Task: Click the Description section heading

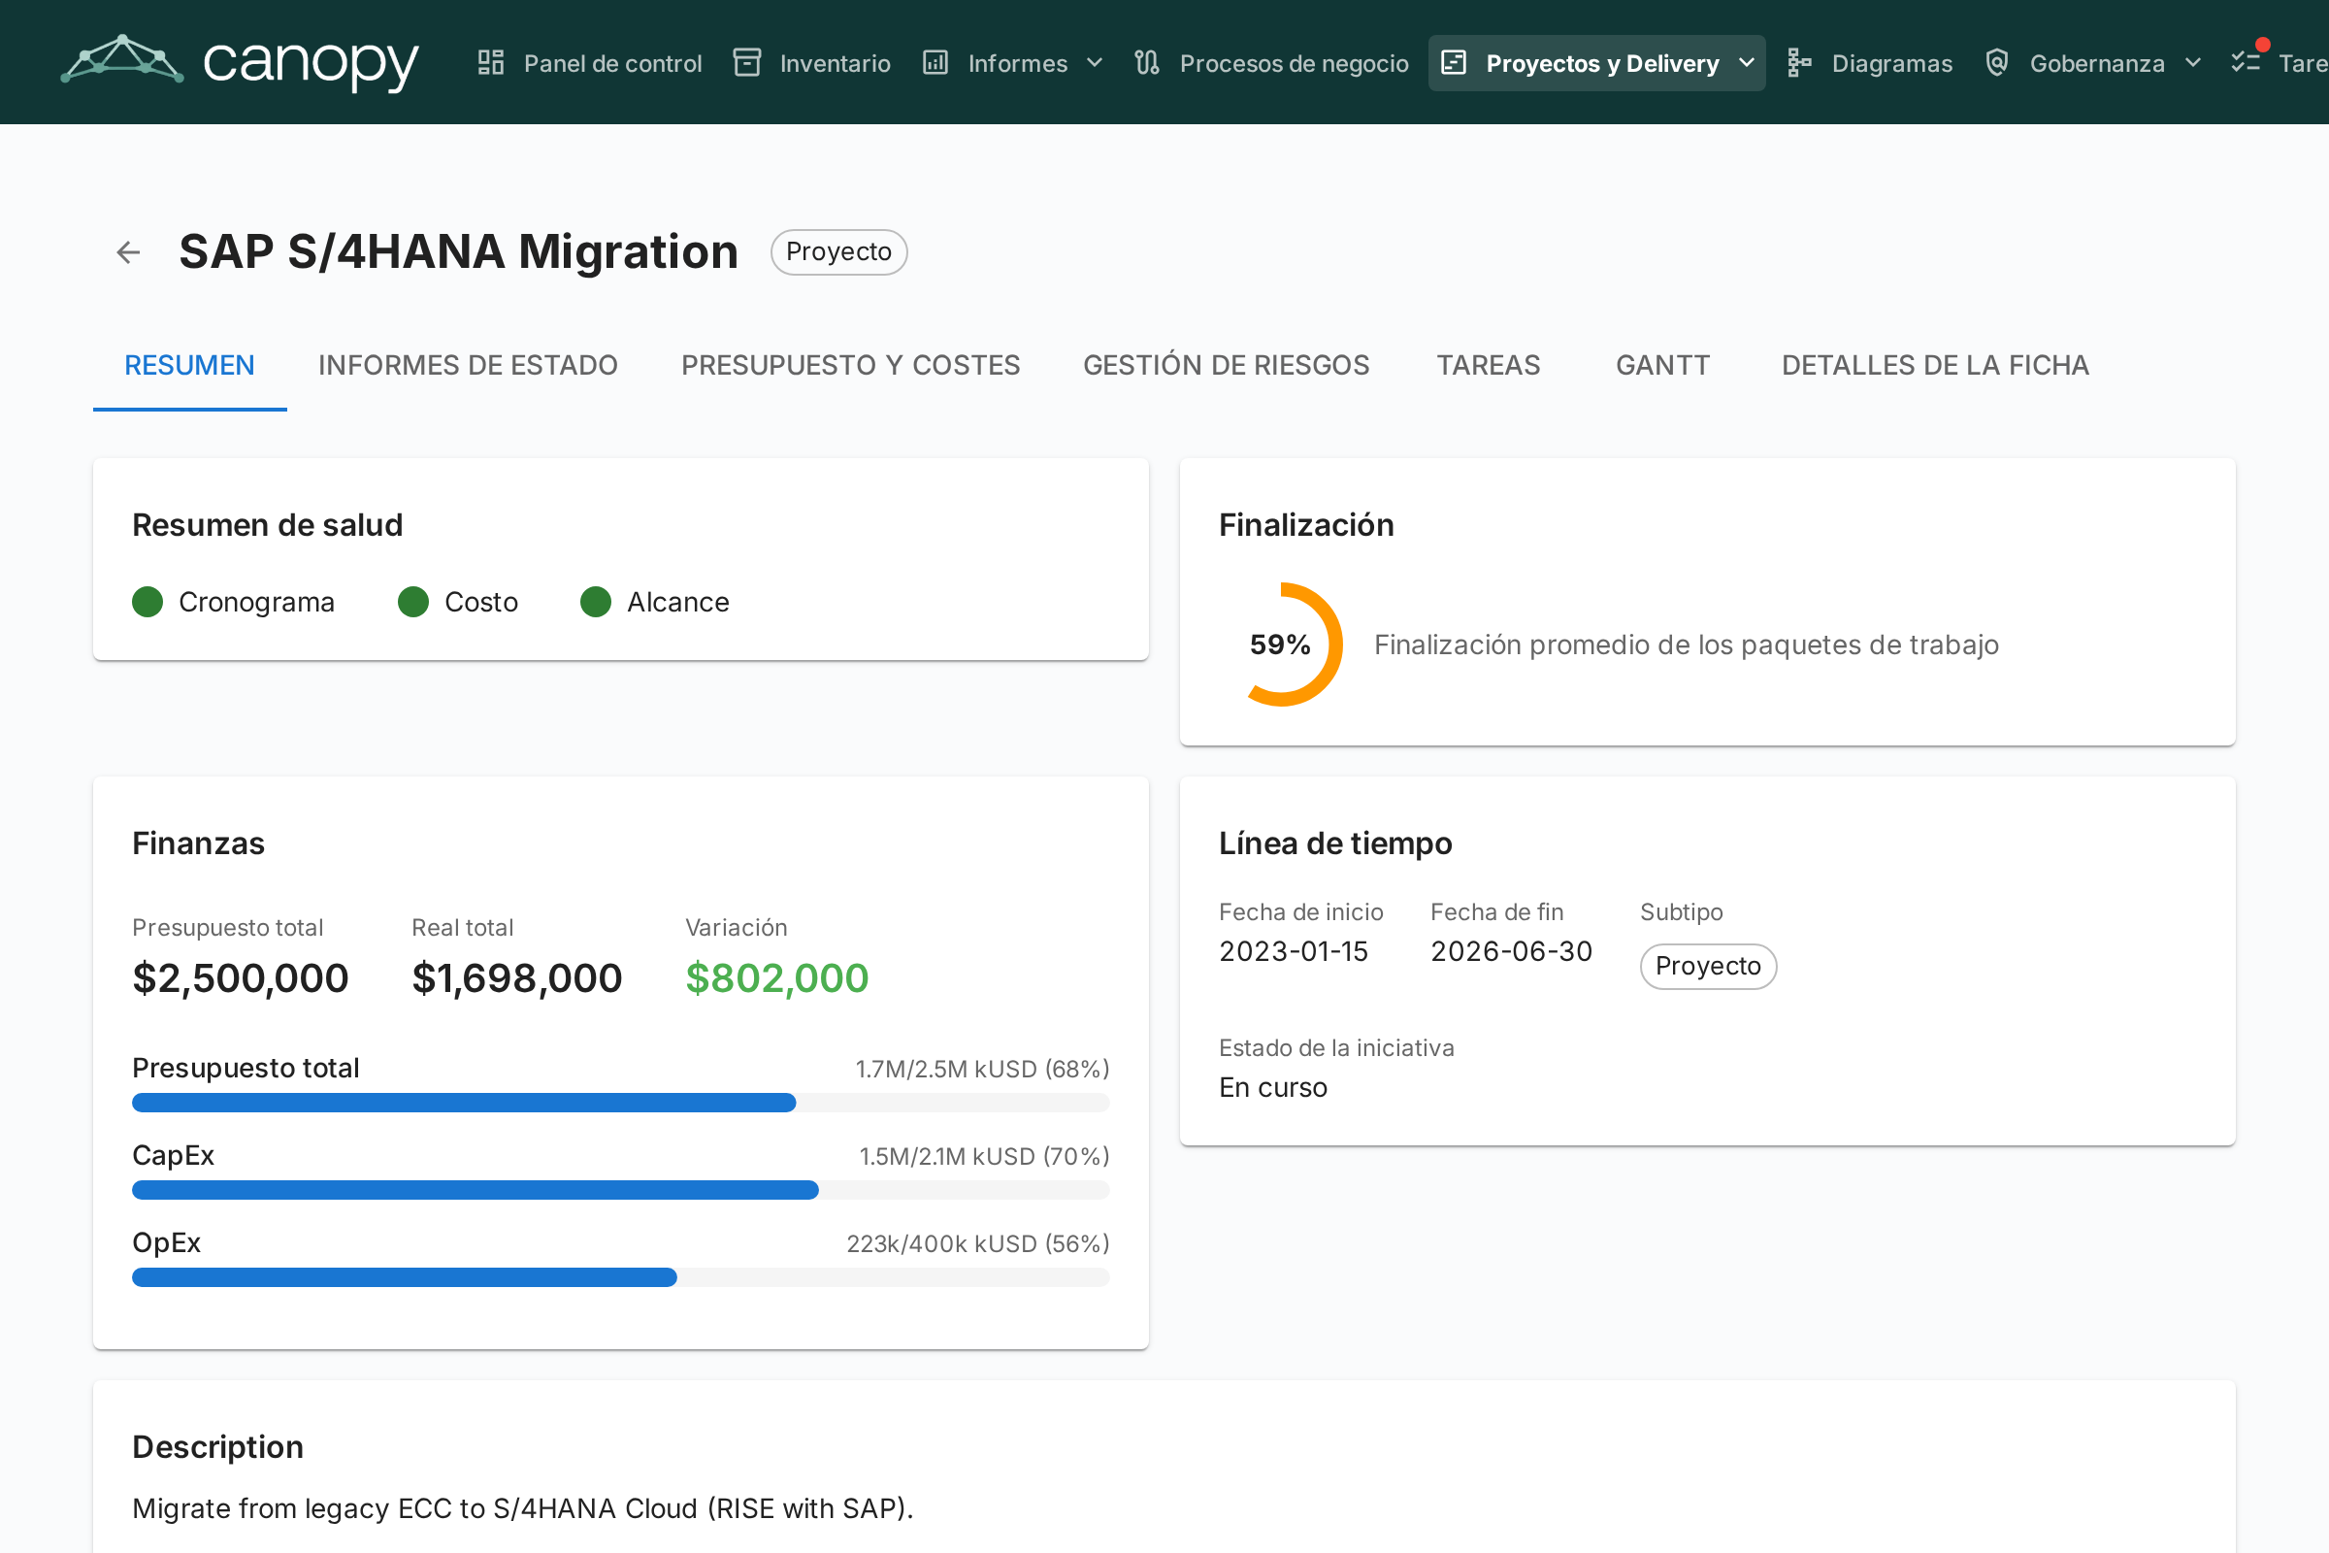Action: tap(217, 1446)
